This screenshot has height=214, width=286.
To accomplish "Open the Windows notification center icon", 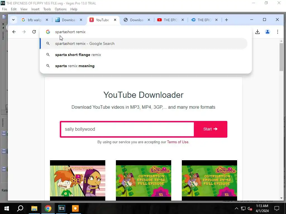I will (277, 208).
